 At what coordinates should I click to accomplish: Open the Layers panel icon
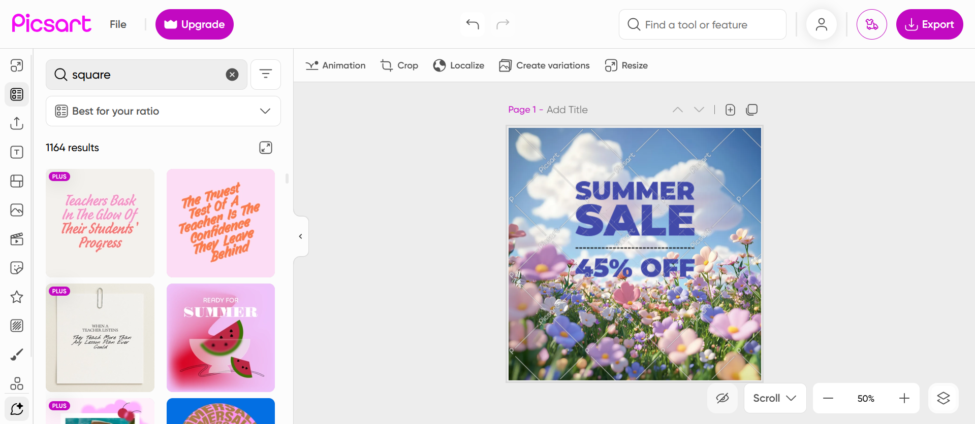coord(943,398)
